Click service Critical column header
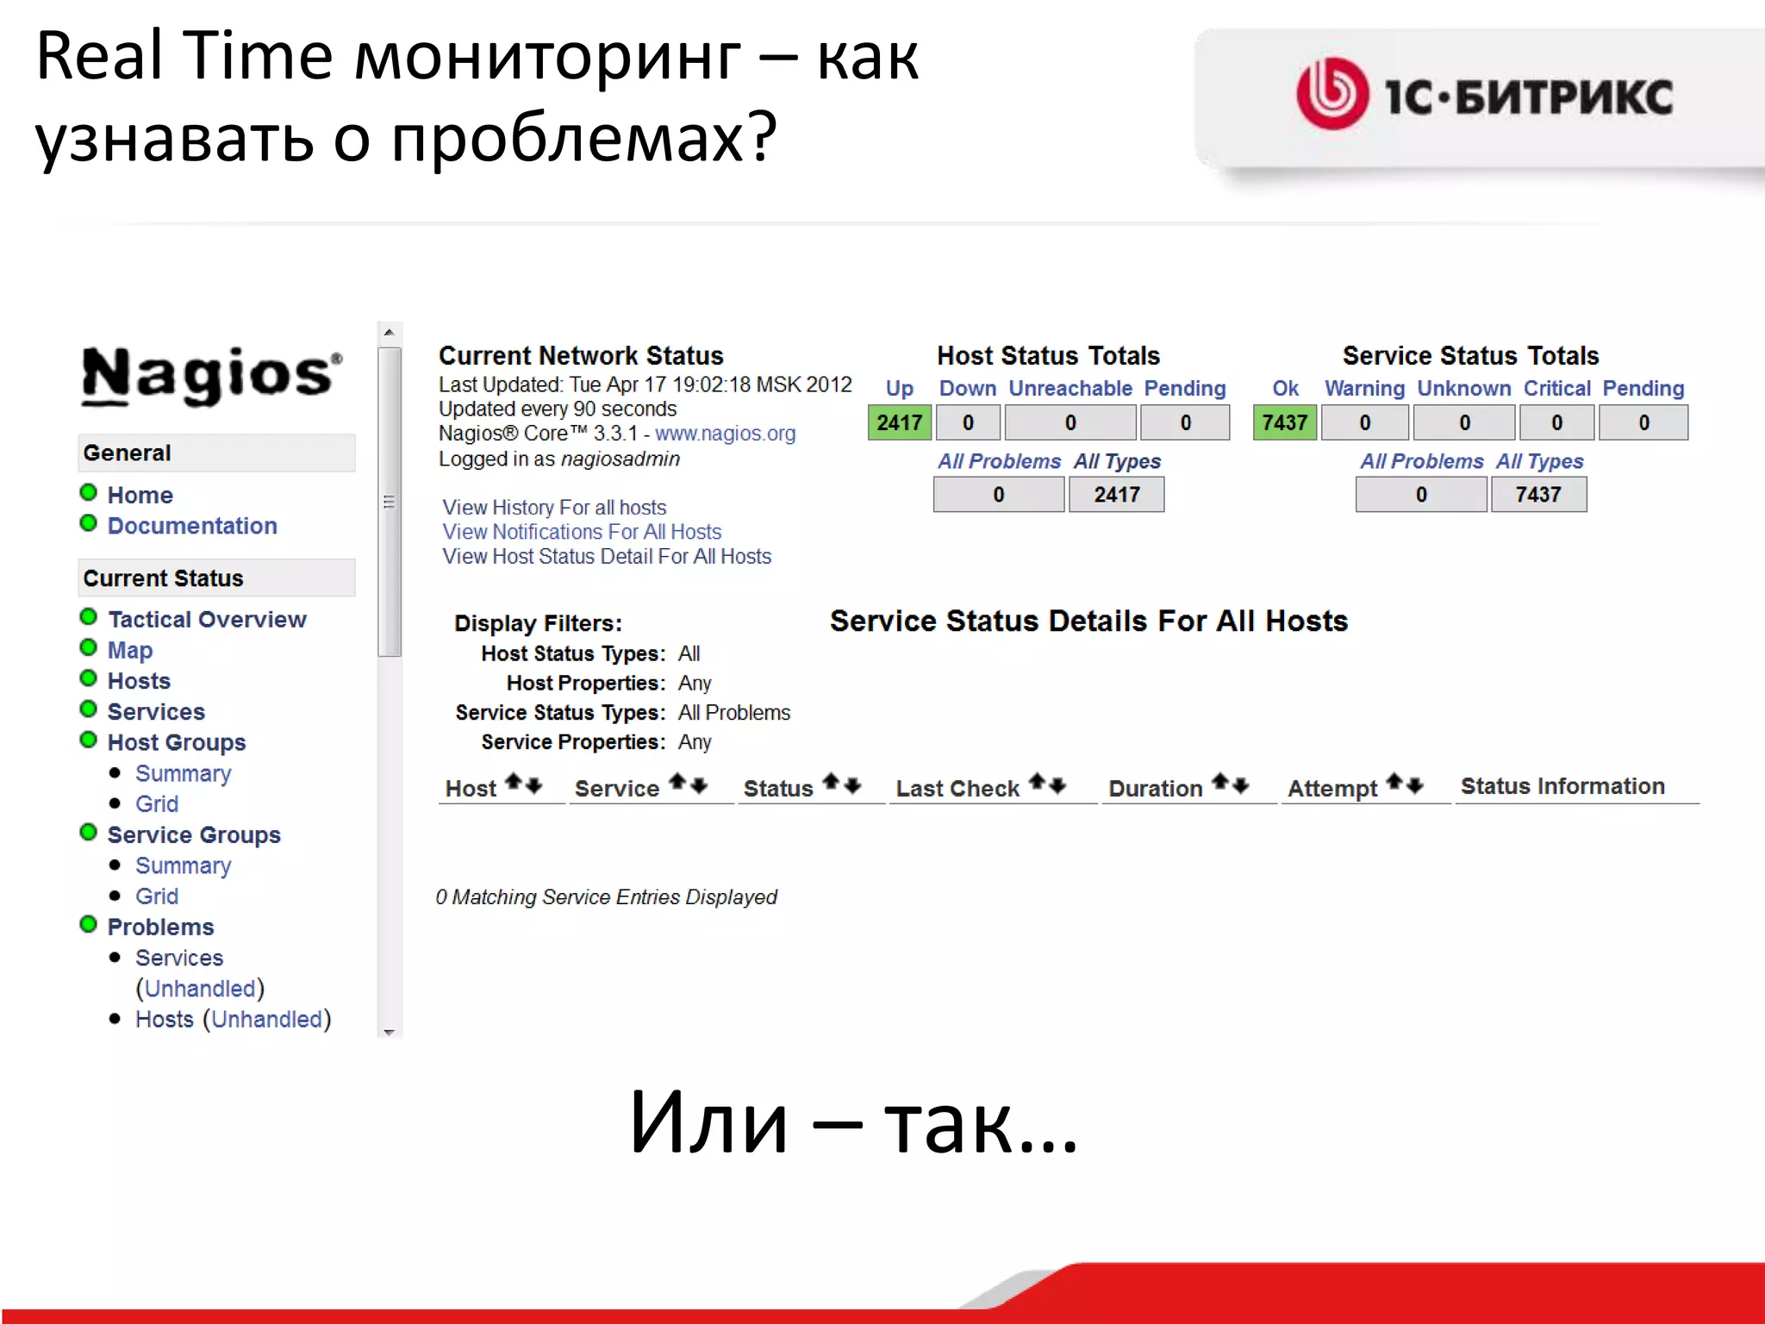1765x1324 pixels. [x=1557, y=389]
